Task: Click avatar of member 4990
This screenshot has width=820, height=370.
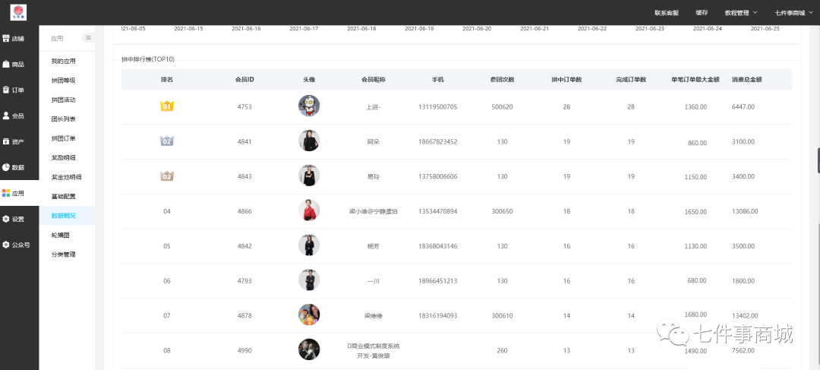Action: tap(309, 349)
